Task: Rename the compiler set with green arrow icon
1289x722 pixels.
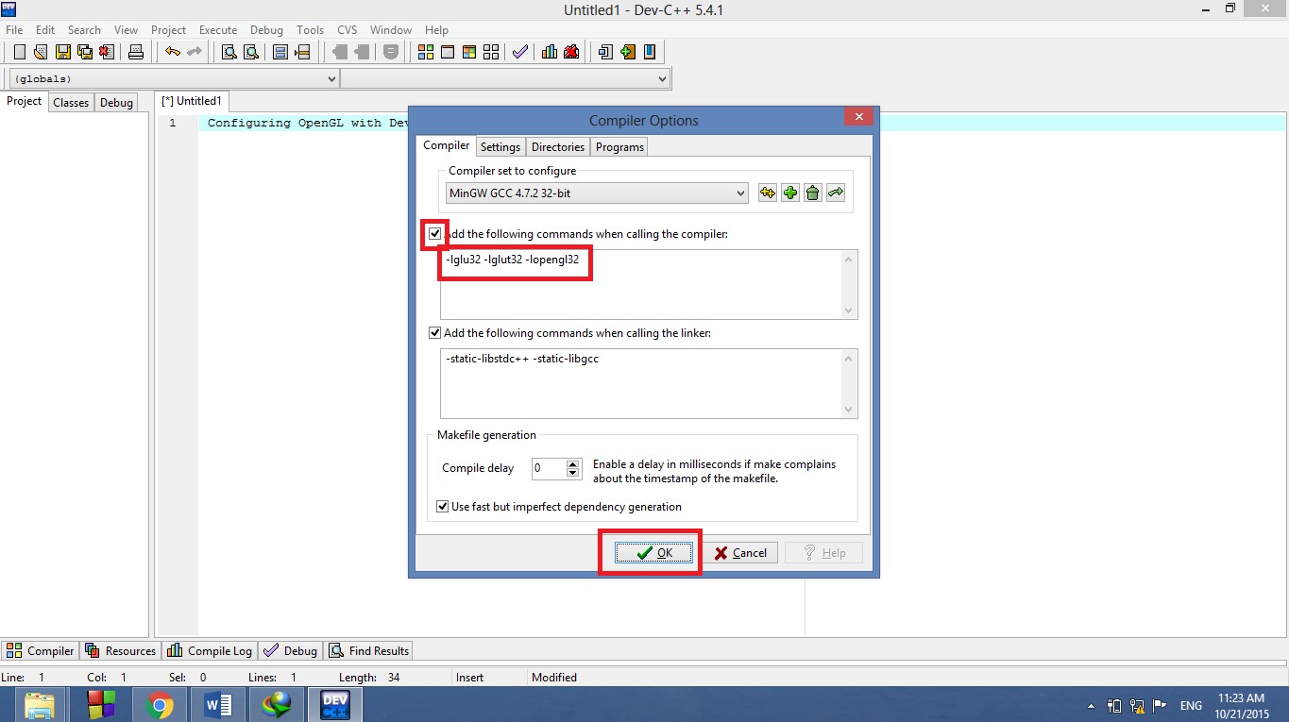Action: (x=836, y=193)
